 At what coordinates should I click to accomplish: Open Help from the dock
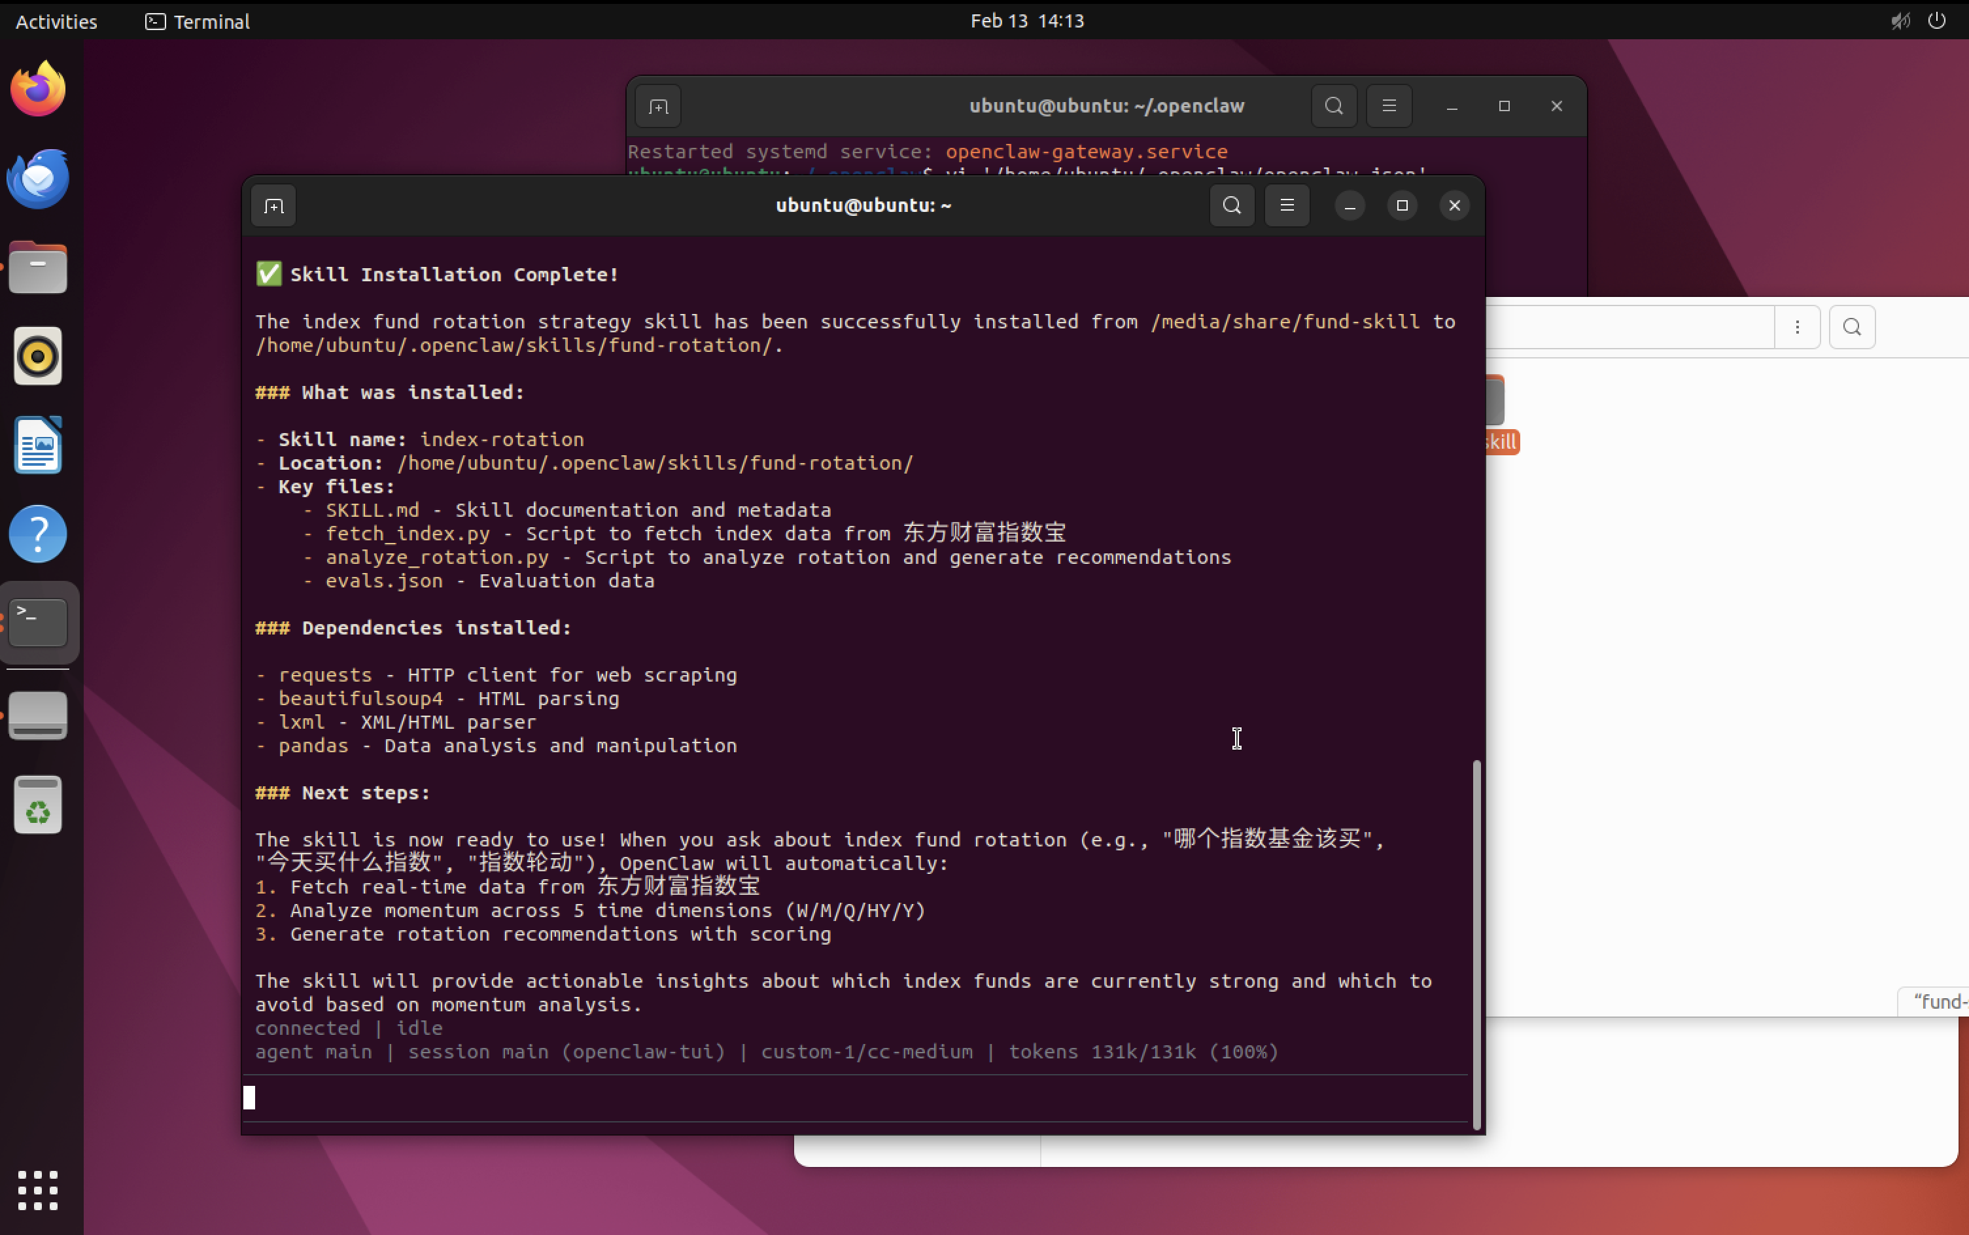(39, 534)
